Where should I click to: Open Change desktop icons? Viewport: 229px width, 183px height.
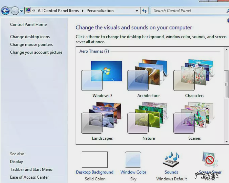(30, 37)
